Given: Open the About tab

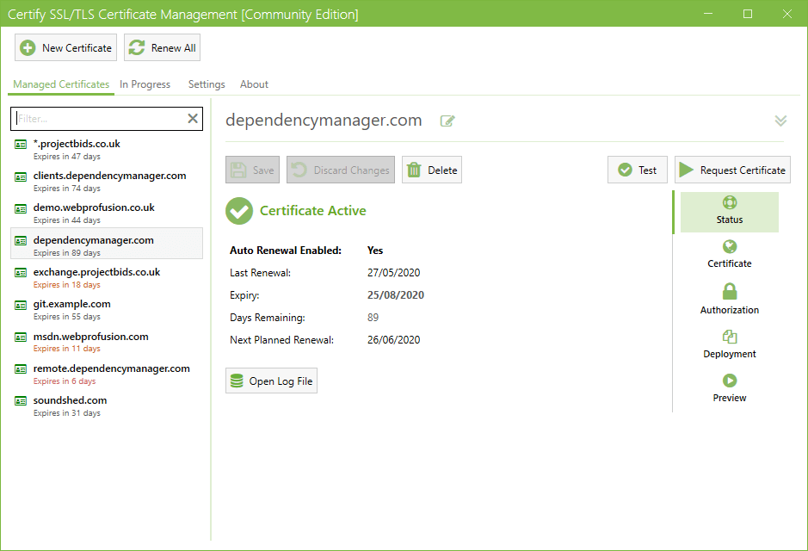Looking at the screenshot, I should point(254,84).
